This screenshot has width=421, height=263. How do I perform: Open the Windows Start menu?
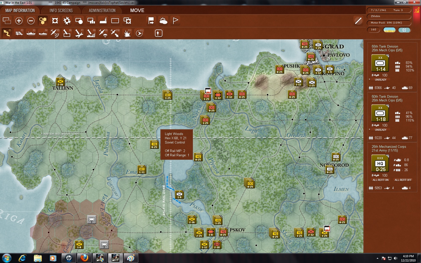tap(7, 258)
